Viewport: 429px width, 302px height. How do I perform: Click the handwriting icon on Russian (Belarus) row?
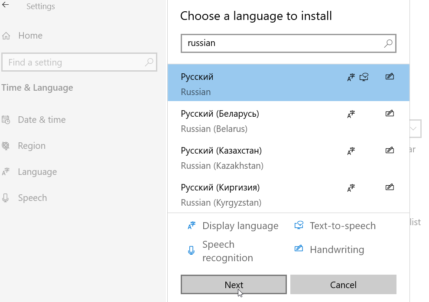[390, 114]
